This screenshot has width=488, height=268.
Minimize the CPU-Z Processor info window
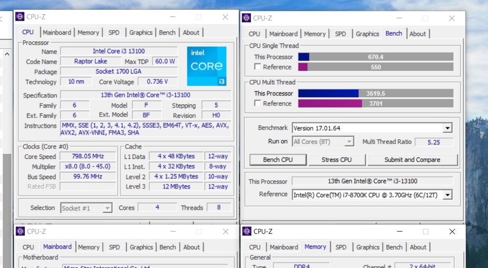point(172,17)
